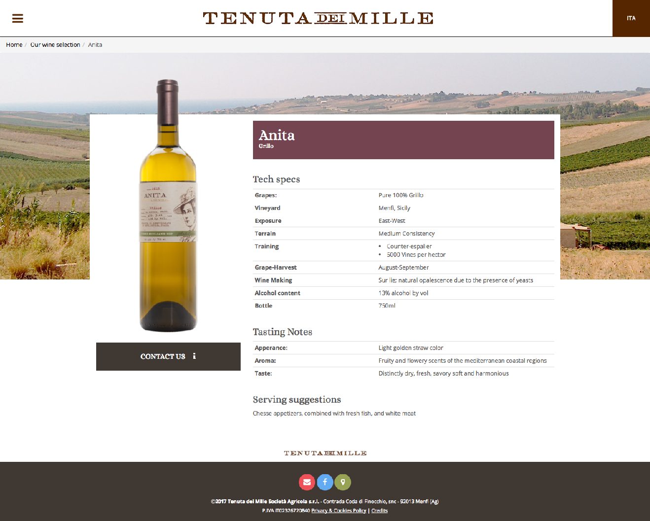Screen dimensions: 650x521
Task: Click the Tasting Notes heading
Action: point(283,332)
